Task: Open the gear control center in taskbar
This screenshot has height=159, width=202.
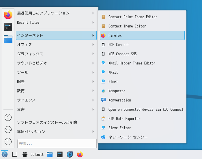Action: pos(70,154)
